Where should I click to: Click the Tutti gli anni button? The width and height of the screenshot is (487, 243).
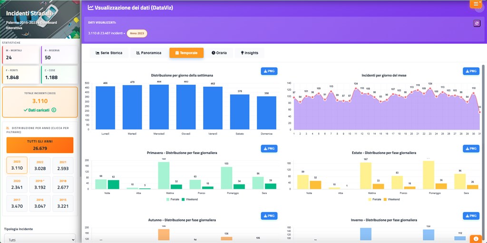click(x=40, y=145)
